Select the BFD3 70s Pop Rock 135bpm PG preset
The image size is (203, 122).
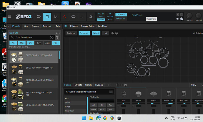[x=34, y=82]
